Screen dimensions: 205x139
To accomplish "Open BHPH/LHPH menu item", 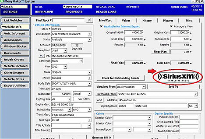I will pos(44,12).
